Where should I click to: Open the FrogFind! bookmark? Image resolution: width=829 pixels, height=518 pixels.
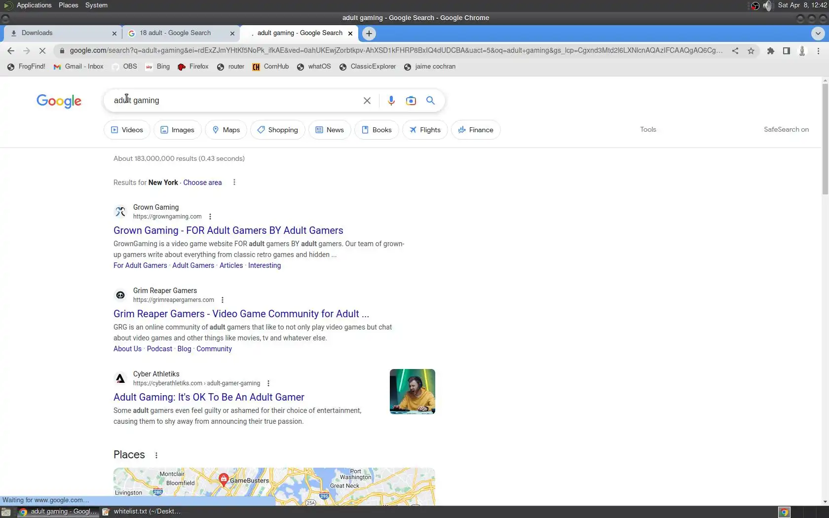[27, 67]
